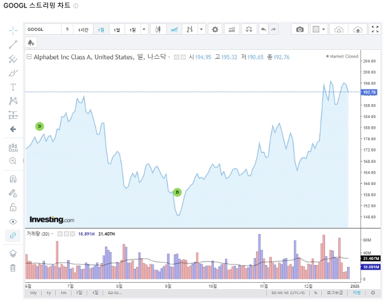The image size is (387, 303).
Task: Undo the last chart action
Action: (264, 30)
